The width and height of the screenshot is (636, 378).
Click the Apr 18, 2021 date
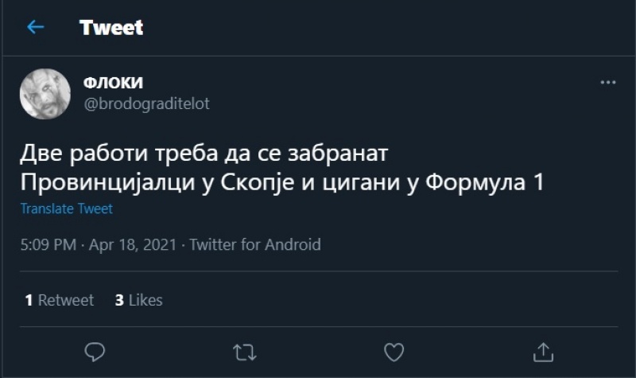pyautogui.click(x=134, y=244)
